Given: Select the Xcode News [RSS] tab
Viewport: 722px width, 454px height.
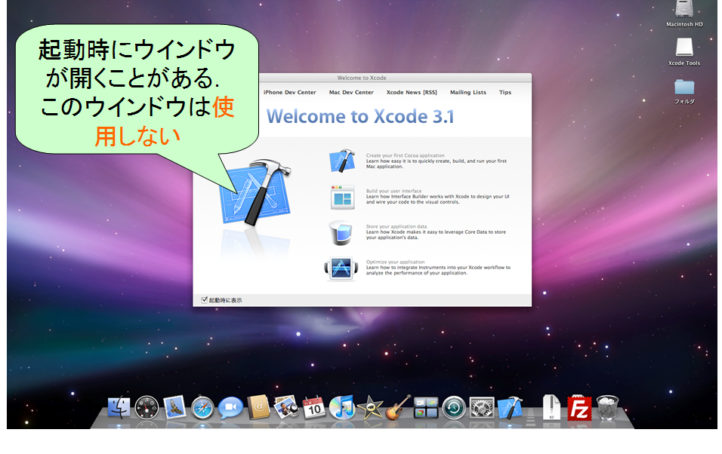Looking at the screenshot, I should 412,93.
